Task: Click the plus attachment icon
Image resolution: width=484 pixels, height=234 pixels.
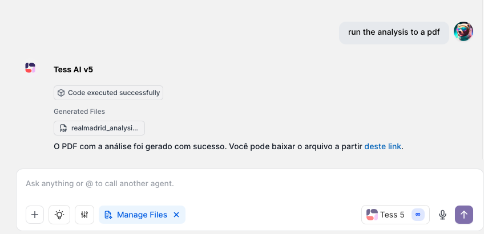Action: click(35, 215)
